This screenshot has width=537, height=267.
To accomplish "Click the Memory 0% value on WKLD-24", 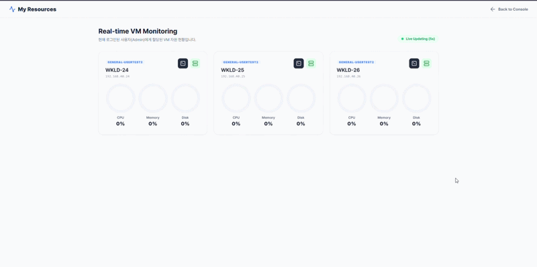I will [153, 124].
